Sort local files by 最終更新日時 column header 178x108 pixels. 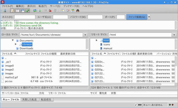(x=68, y=54)
